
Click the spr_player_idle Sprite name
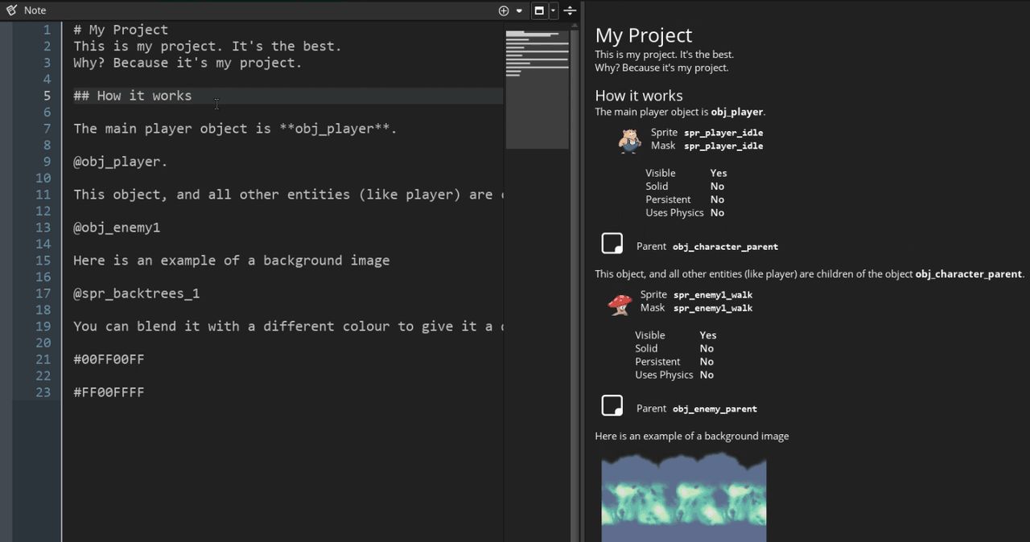click(x=723, y=133)
